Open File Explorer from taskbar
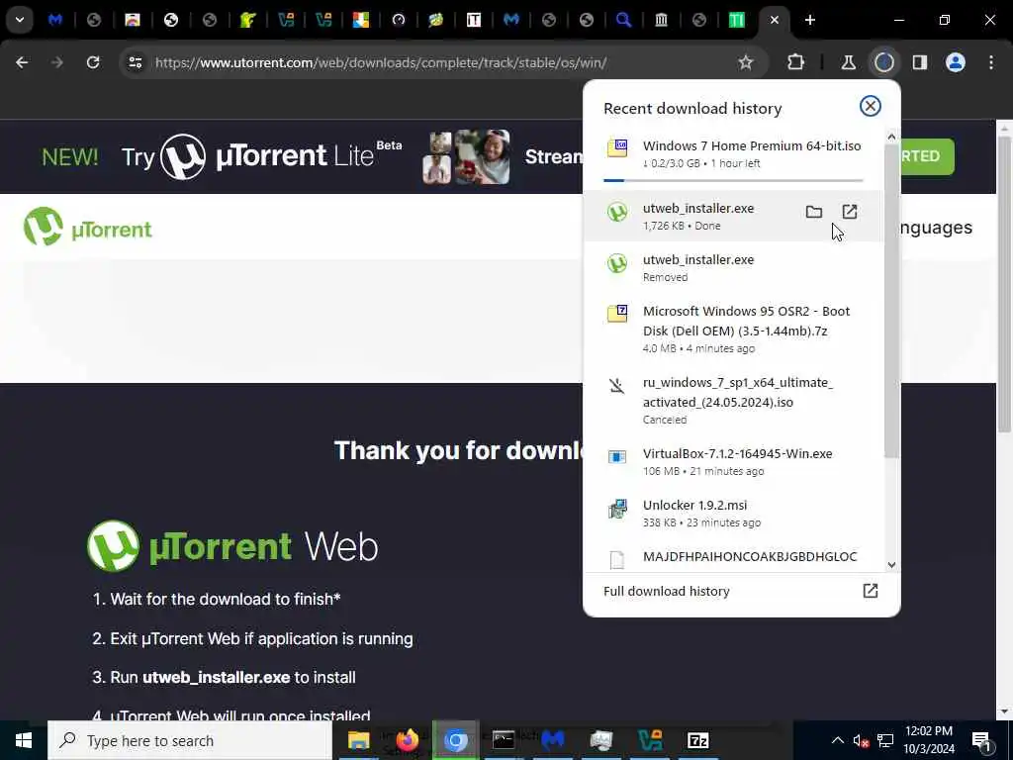The height and width of the screenshot is (760, 1013). click(358, 740)
